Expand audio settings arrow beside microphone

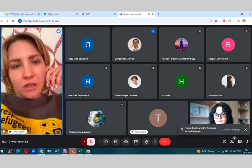pos(84,142)
